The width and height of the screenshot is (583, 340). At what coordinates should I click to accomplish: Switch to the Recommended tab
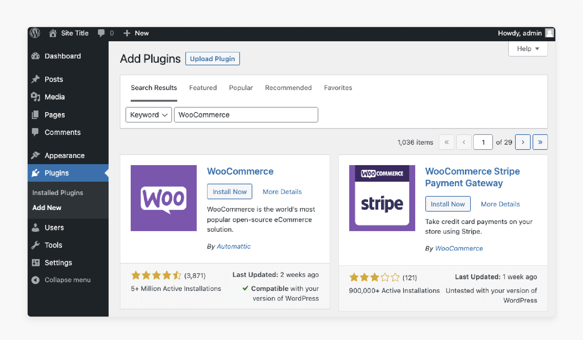tap(288, 88)
